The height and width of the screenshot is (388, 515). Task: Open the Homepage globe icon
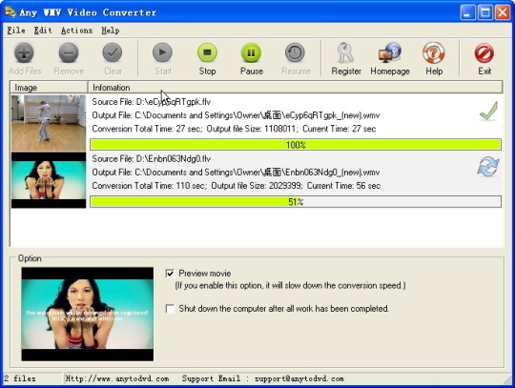tap(390, 52)
